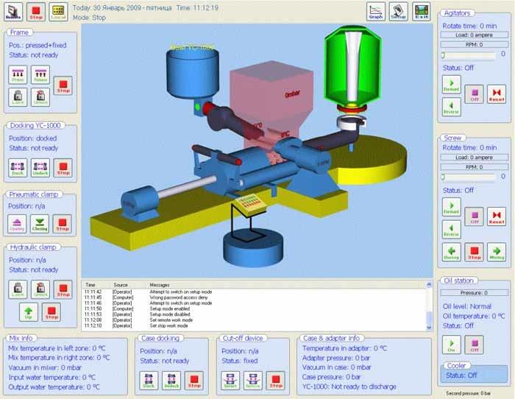Click the Messages column header in log
This screenshot has width=515, height=399.
pyautogui.click(x=160, y=284)
